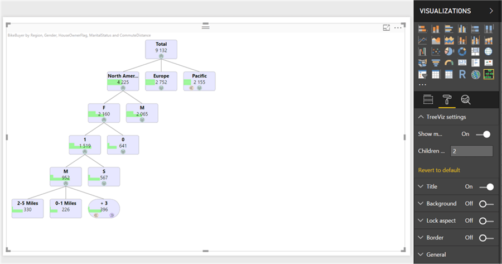Select the clustered bar chart visual

coord(449,29)
